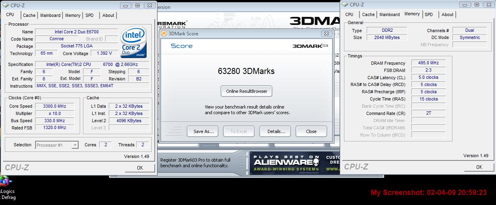
Task: Click the Details... button
Action: pos(275,131)
